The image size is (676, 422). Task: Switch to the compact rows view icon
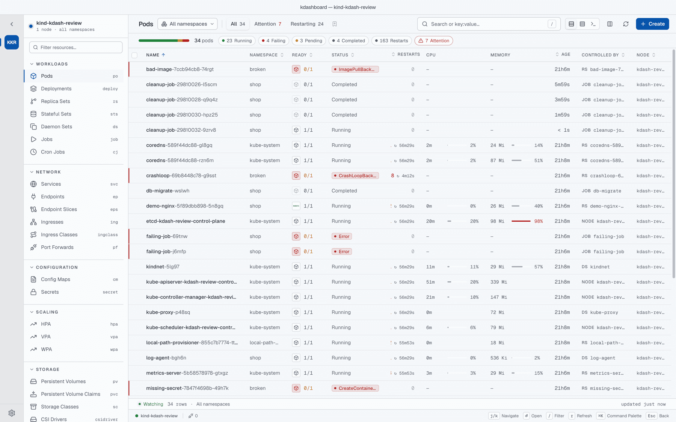[582, 24]
